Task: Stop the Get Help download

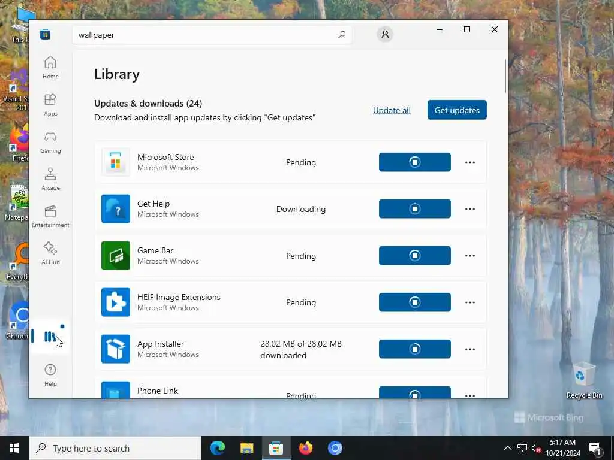Action: [415, 209]
